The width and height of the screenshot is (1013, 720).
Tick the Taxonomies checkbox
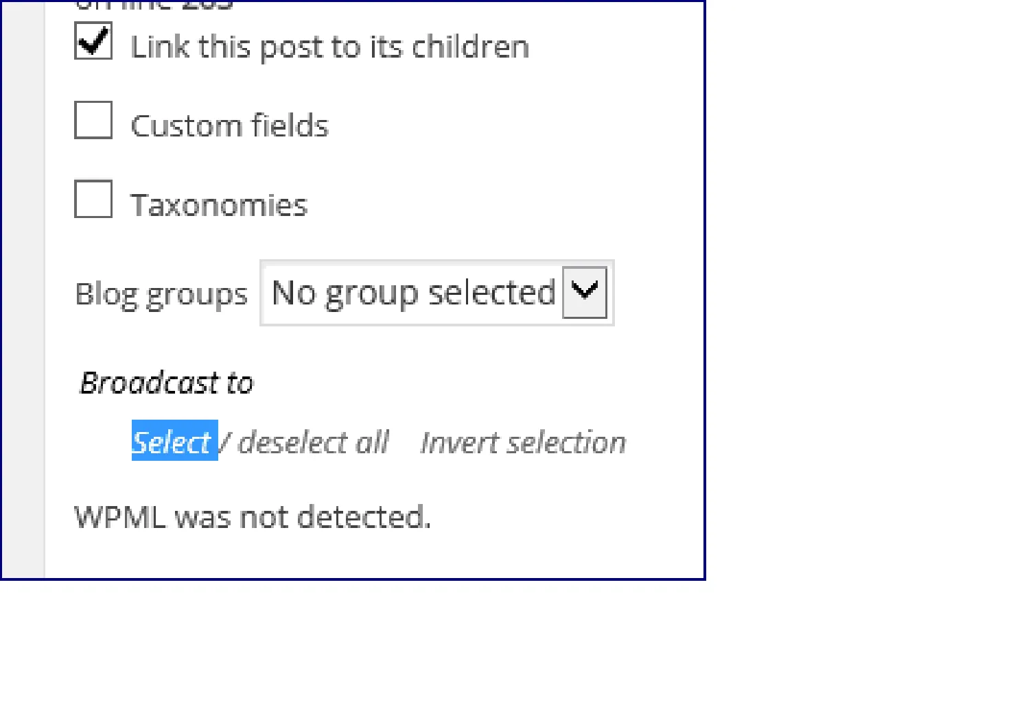point(93,199)
